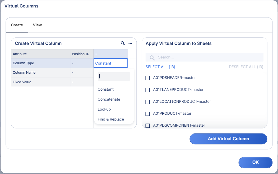Open the Create tab
The image size is (278, 174).
pos(17,25)
